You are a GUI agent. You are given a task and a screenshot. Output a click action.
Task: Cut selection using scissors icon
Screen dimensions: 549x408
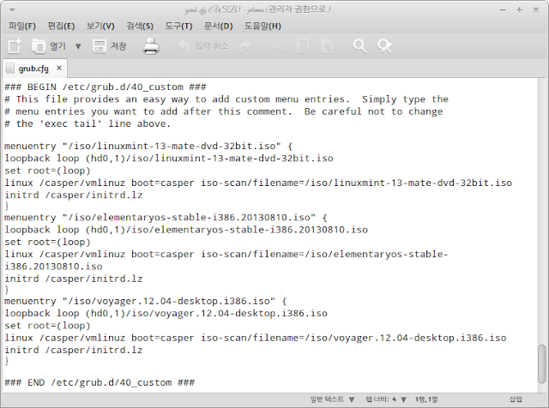pos(277,46)
